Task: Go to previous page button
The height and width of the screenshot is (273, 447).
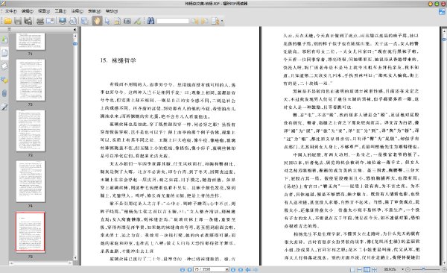Action: 189,269
